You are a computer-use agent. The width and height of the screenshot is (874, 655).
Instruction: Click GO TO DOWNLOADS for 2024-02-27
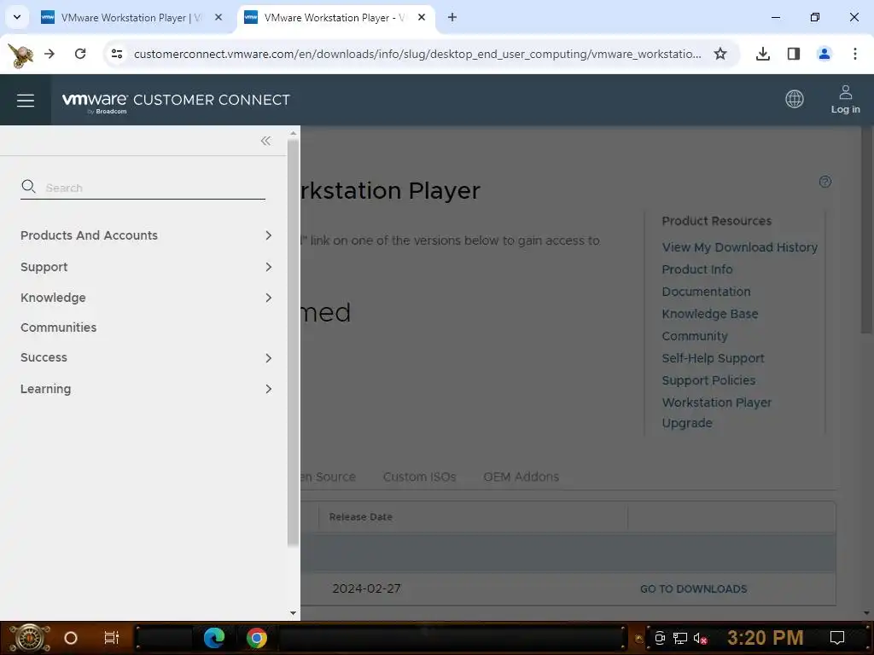click(693, 588)
